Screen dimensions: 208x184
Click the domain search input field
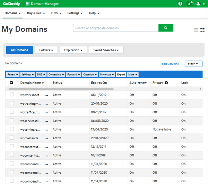(116, 28)
